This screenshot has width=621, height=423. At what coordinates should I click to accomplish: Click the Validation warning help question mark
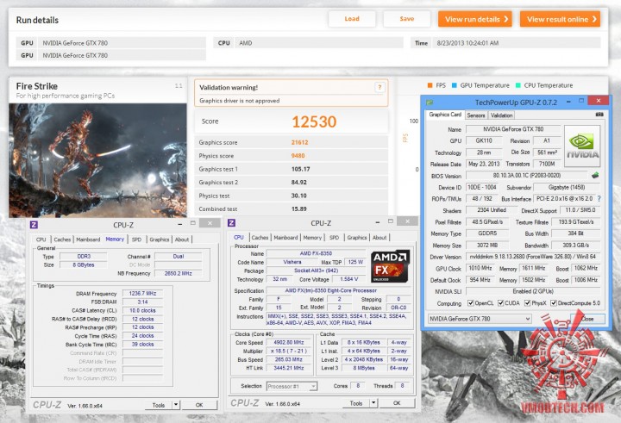coord(379,88)
